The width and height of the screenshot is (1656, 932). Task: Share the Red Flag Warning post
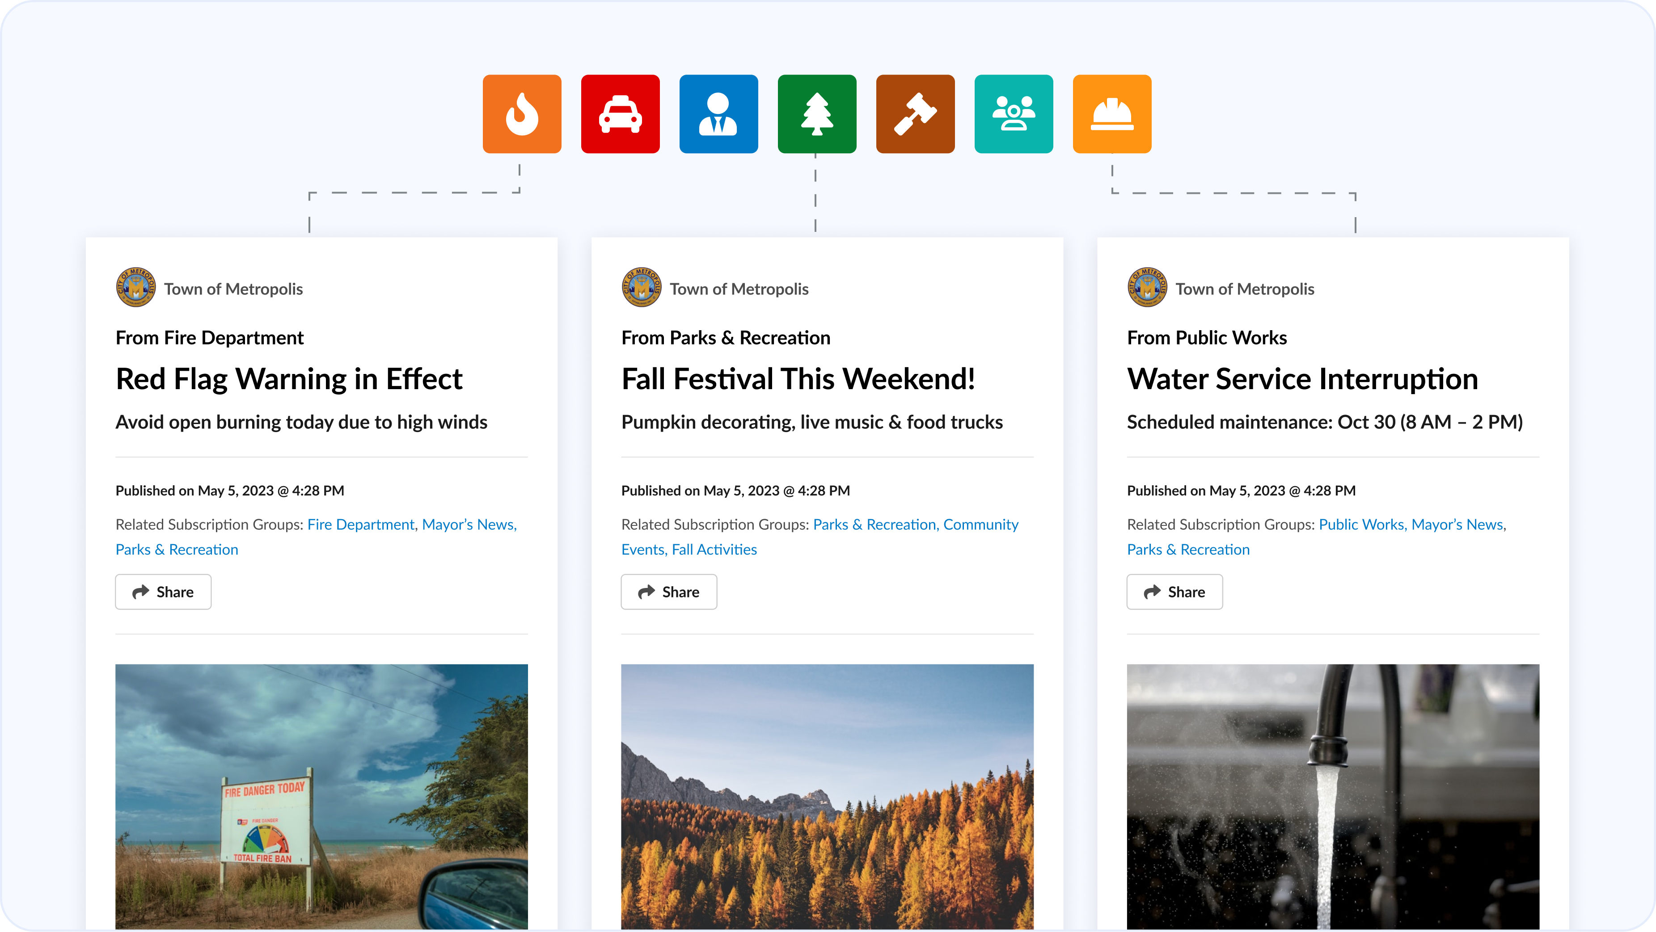point(163,592)
